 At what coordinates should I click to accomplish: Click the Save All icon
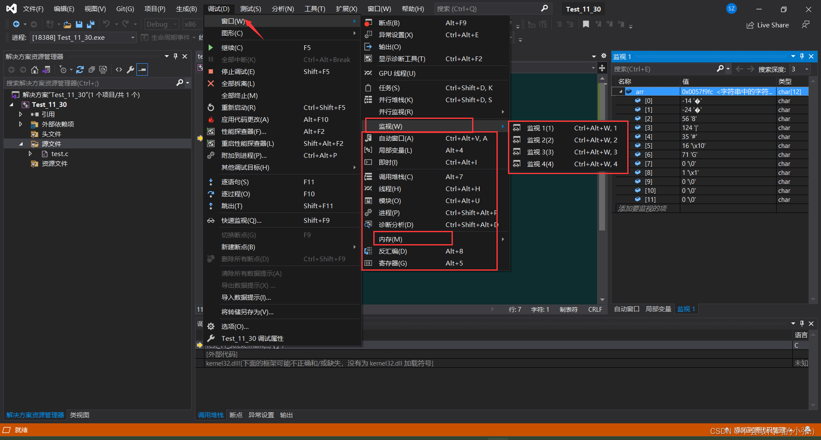[x=90, y=24]
